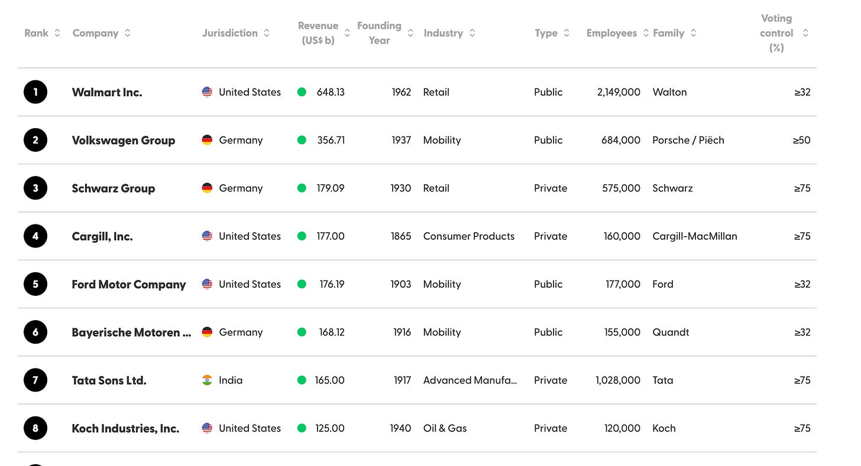This screenshot has width=861, height=466.
Task: Select revenue value 179.09
Action: (331, 188)
